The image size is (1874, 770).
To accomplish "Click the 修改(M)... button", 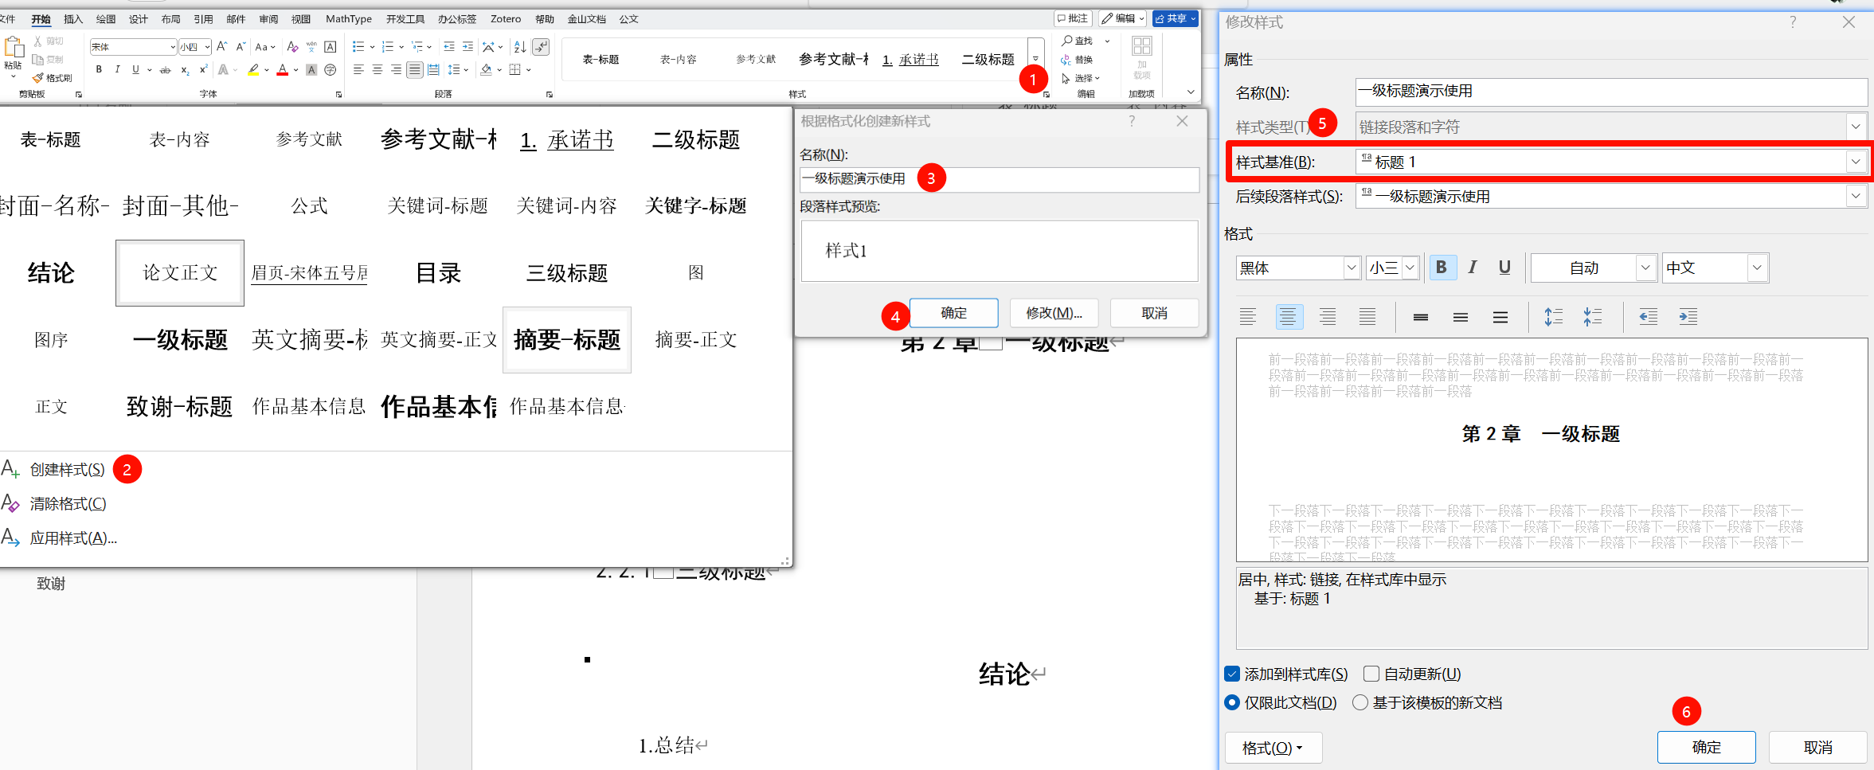I will [x=1054, y=313].
